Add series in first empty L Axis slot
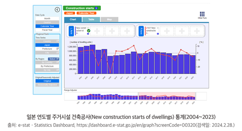This screenshot has width=242, height=131. (97, 31)
